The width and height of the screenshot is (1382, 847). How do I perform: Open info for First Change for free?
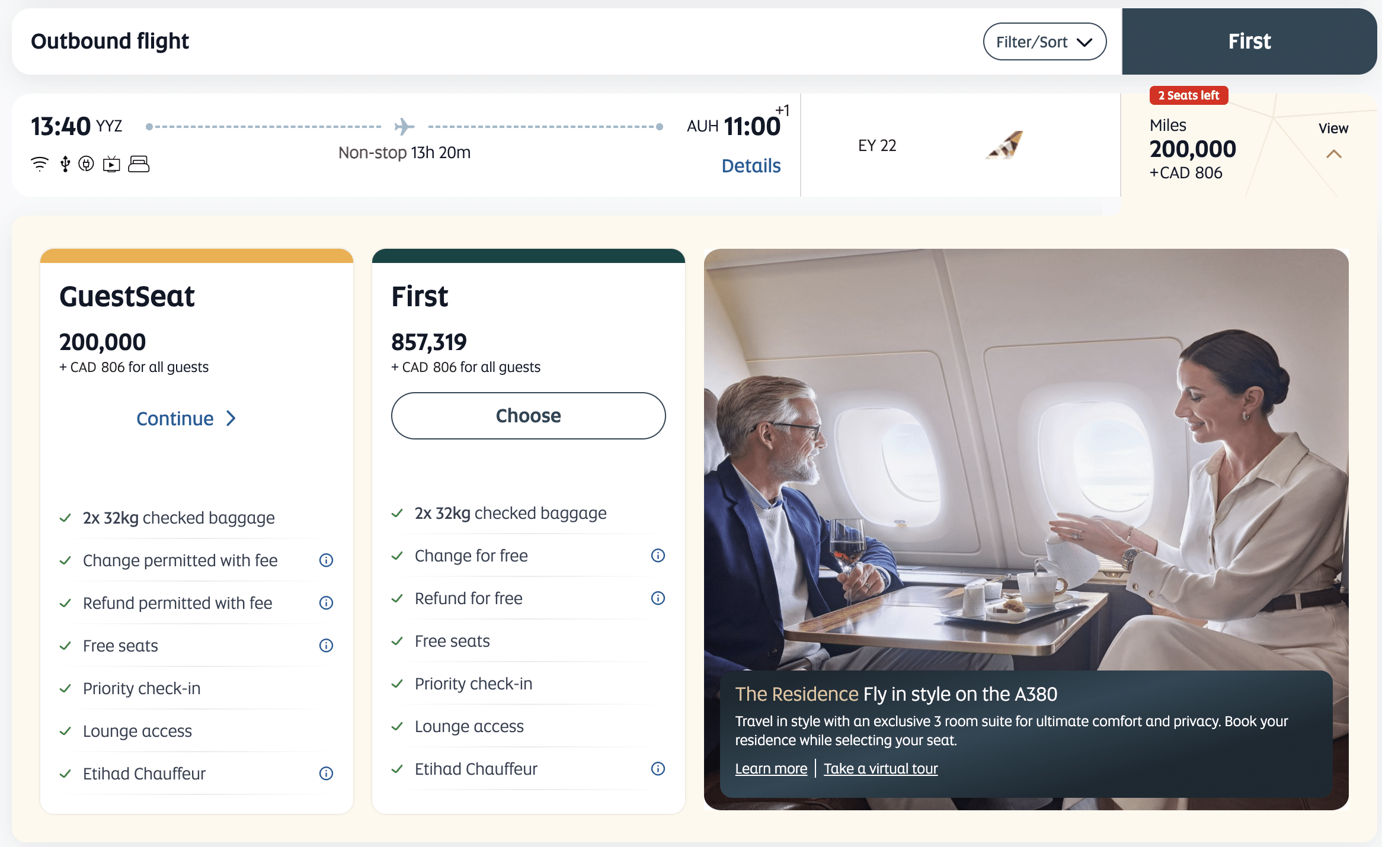(658, 556)
